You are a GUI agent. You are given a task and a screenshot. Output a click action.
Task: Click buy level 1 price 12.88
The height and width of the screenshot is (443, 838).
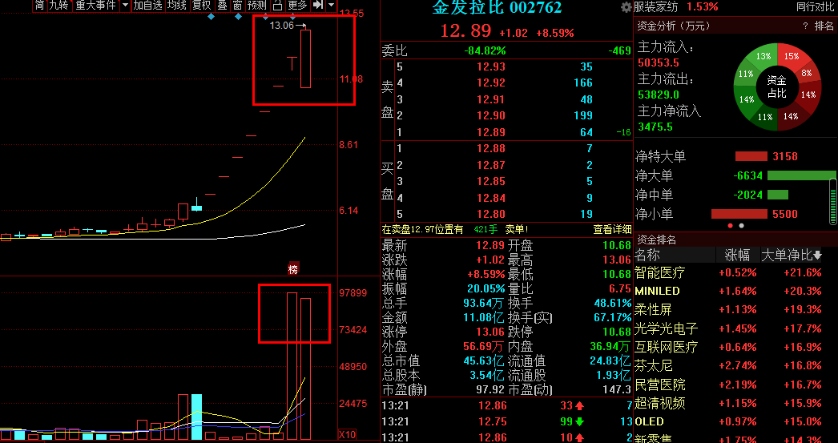[x=490, y=148]
